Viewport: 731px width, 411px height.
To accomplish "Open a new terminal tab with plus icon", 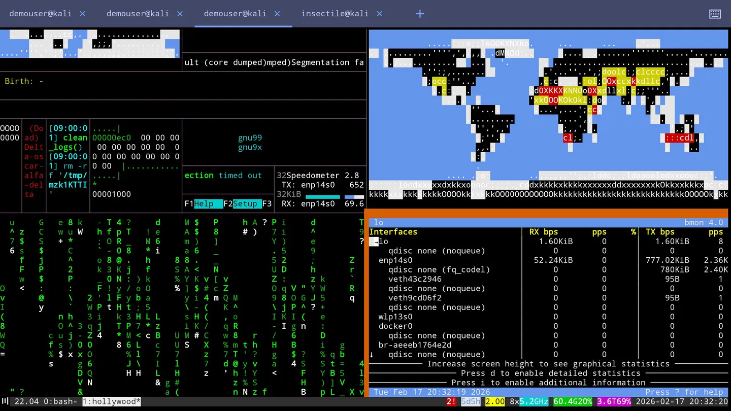I will tap(420, 14).
